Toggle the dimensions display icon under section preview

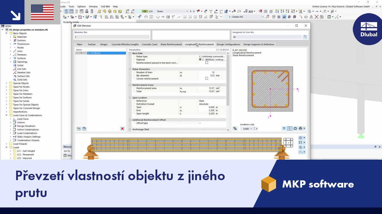click(x=290, y=129)
